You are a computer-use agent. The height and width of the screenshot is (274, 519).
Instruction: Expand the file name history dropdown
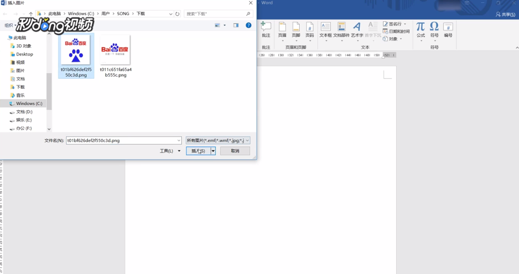[x=179, y=140]
